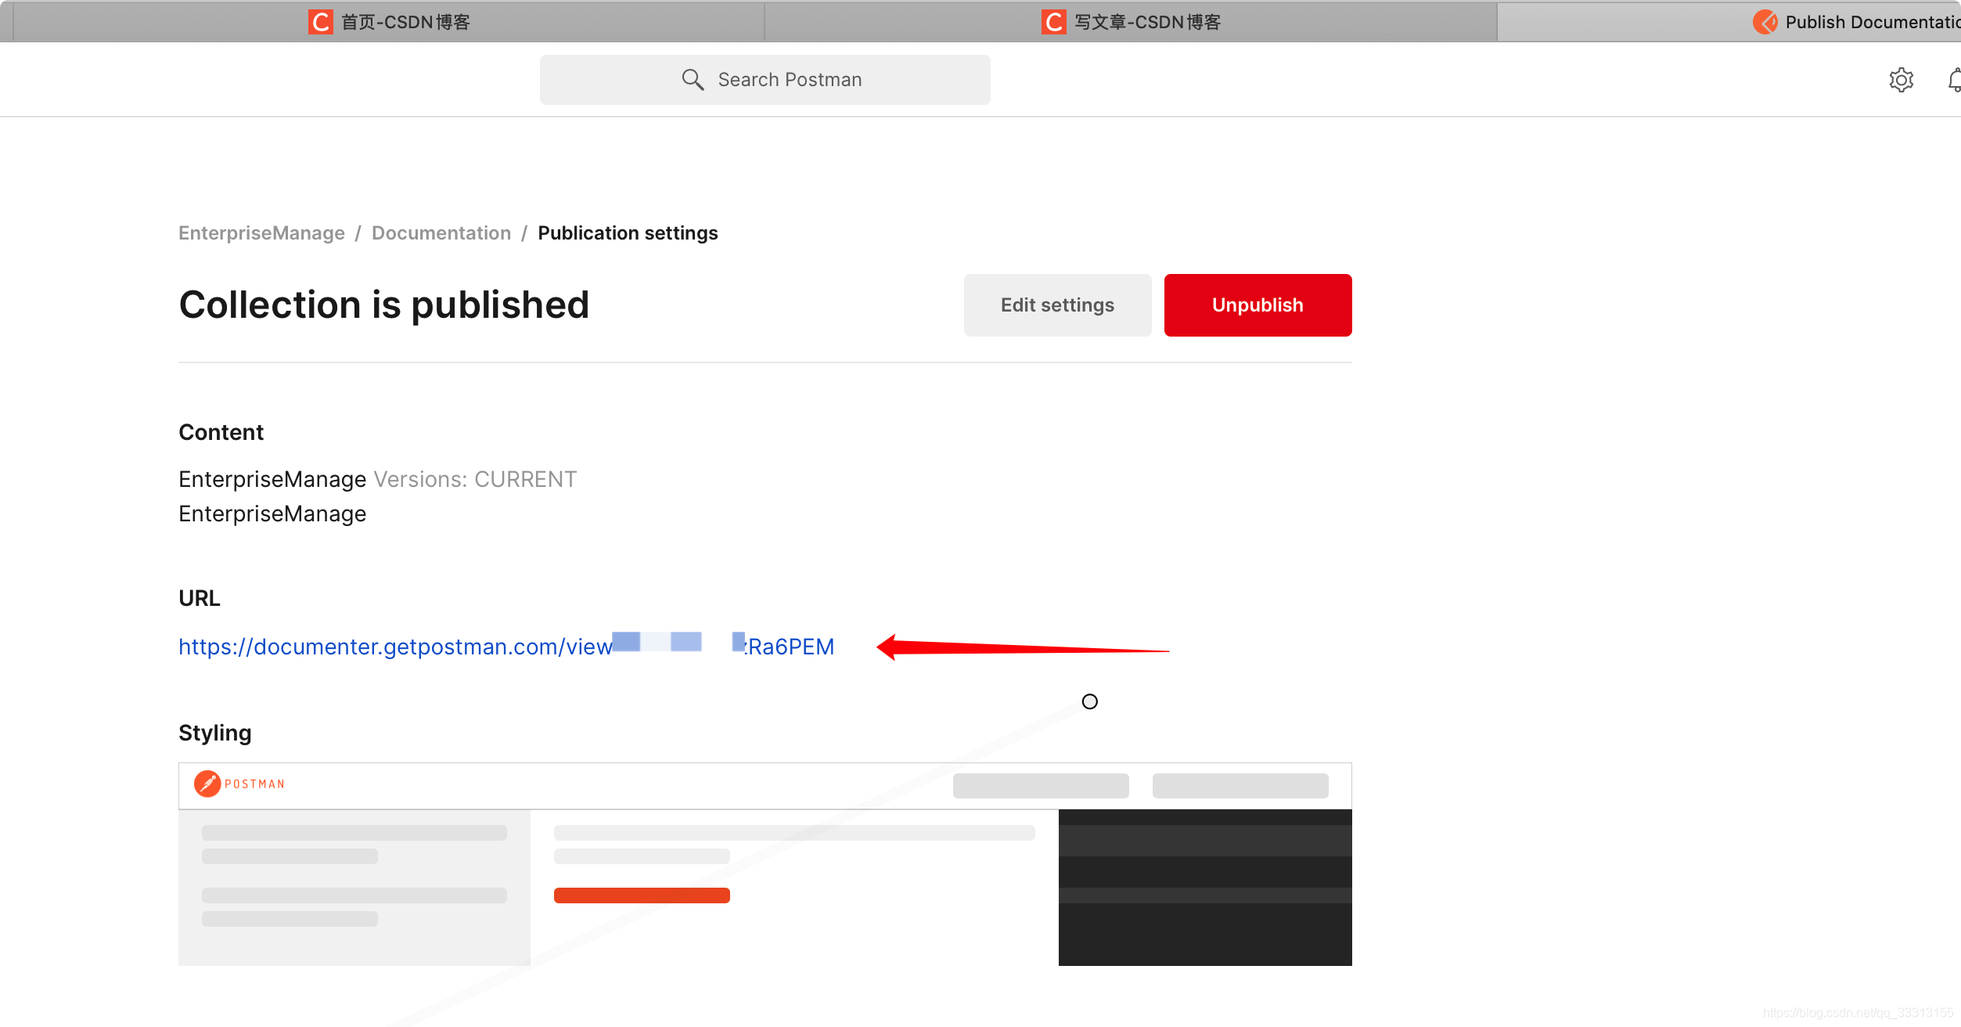The image size is (1961, 1027).
Task: Switch to the 写文章-CSDN博客 browser tab
Action: (x=1131, y=22)
